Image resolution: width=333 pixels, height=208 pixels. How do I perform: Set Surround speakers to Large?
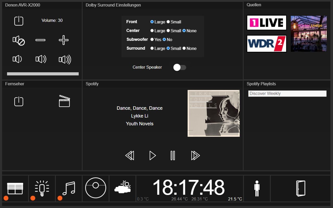(x=152, y=48)
